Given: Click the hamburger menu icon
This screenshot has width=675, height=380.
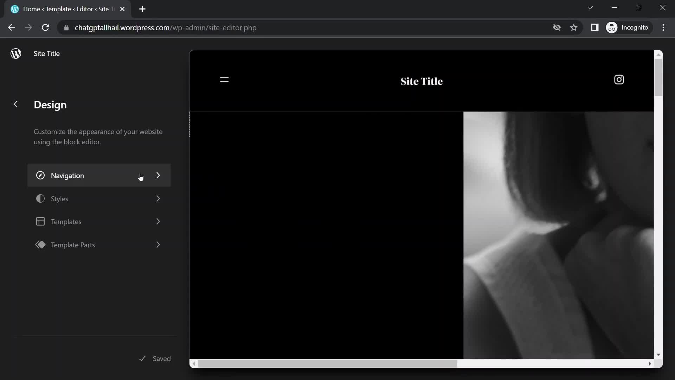Looking at the screenshot, I should coord(224,79).
